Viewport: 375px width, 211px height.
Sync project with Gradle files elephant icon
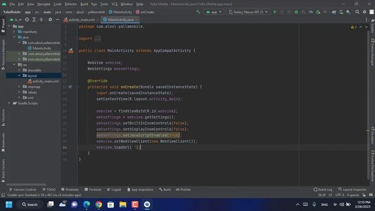tap(334, 12)
